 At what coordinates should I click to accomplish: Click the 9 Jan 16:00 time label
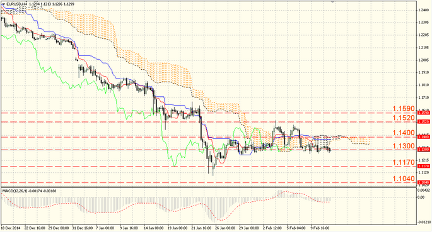129,228
